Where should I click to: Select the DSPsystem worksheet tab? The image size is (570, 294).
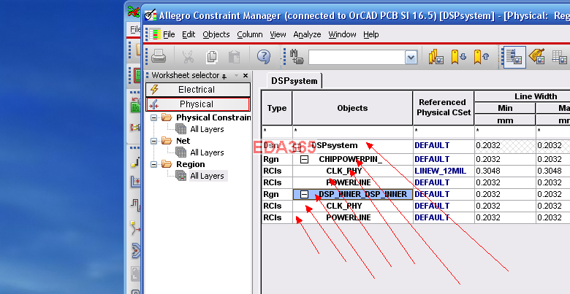[294, 80]
